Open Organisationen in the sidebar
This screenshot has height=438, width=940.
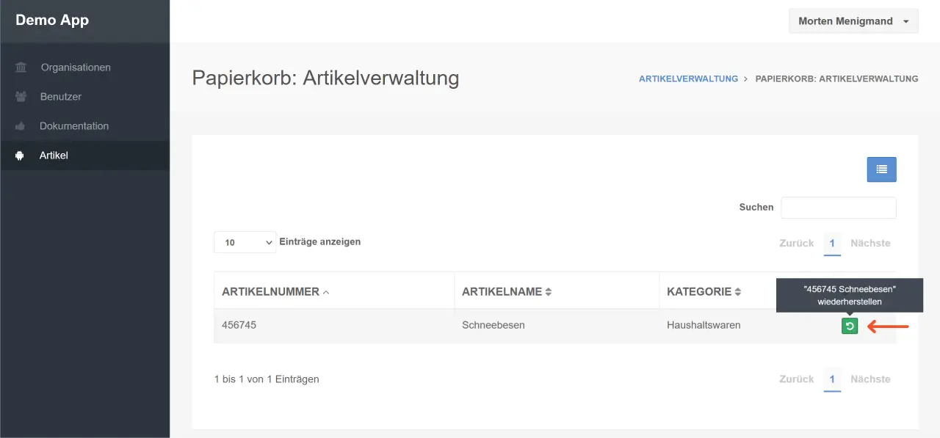76,67
